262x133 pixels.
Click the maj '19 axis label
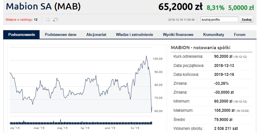(62, 128)
